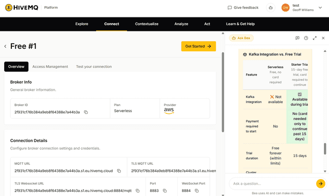Click the AWS provider logo
The width and height of the screenshot is (329, 196).
pos(169,110)
